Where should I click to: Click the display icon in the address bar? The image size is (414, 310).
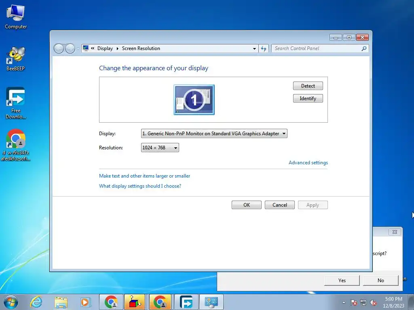pyautogui.click(x=86, y=48)
